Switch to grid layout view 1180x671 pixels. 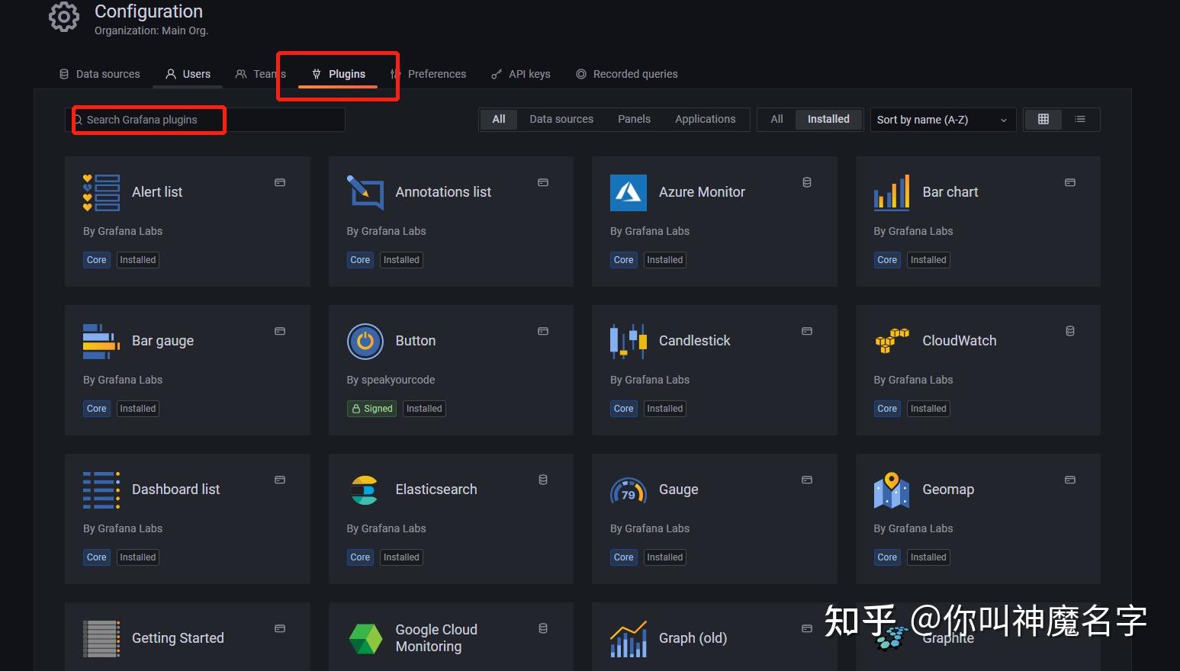(1043, 119)
